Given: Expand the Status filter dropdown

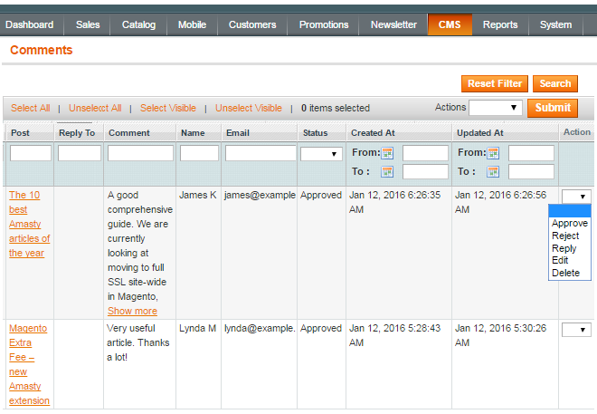Looking at the screenshot, I should [322, 154].
